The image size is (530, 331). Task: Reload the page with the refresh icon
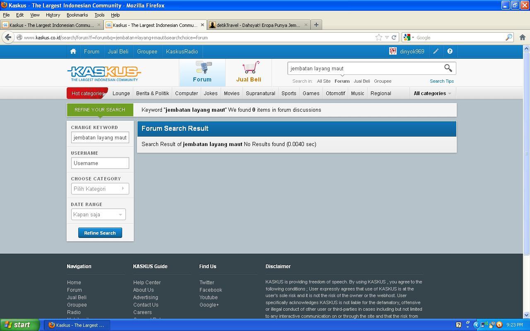[x=394, y=37]
